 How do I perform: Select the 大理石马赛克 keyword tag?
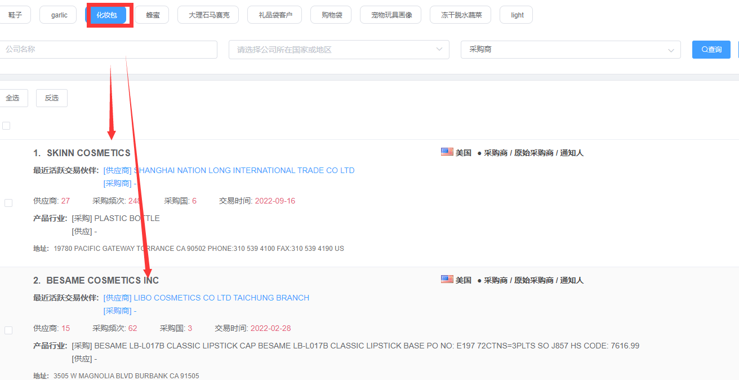(x=209, y=15)
